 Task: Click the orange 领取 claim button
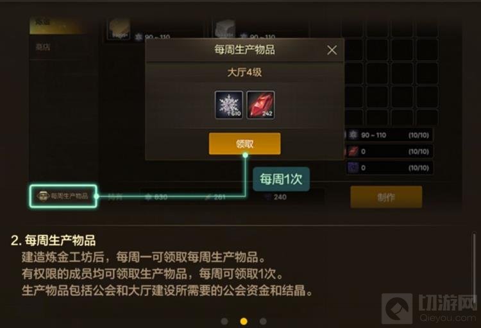[244, 143]
